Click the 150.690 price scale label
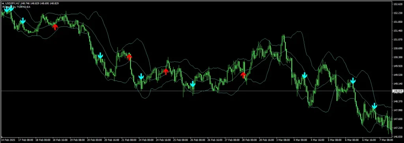Screen dimensions: 404x143 398,48
